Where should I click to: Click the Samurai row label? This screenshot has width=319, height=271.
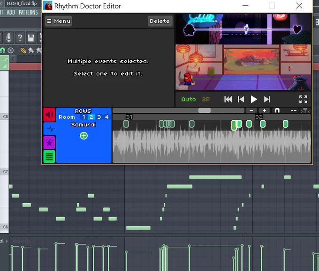(84, 125)
